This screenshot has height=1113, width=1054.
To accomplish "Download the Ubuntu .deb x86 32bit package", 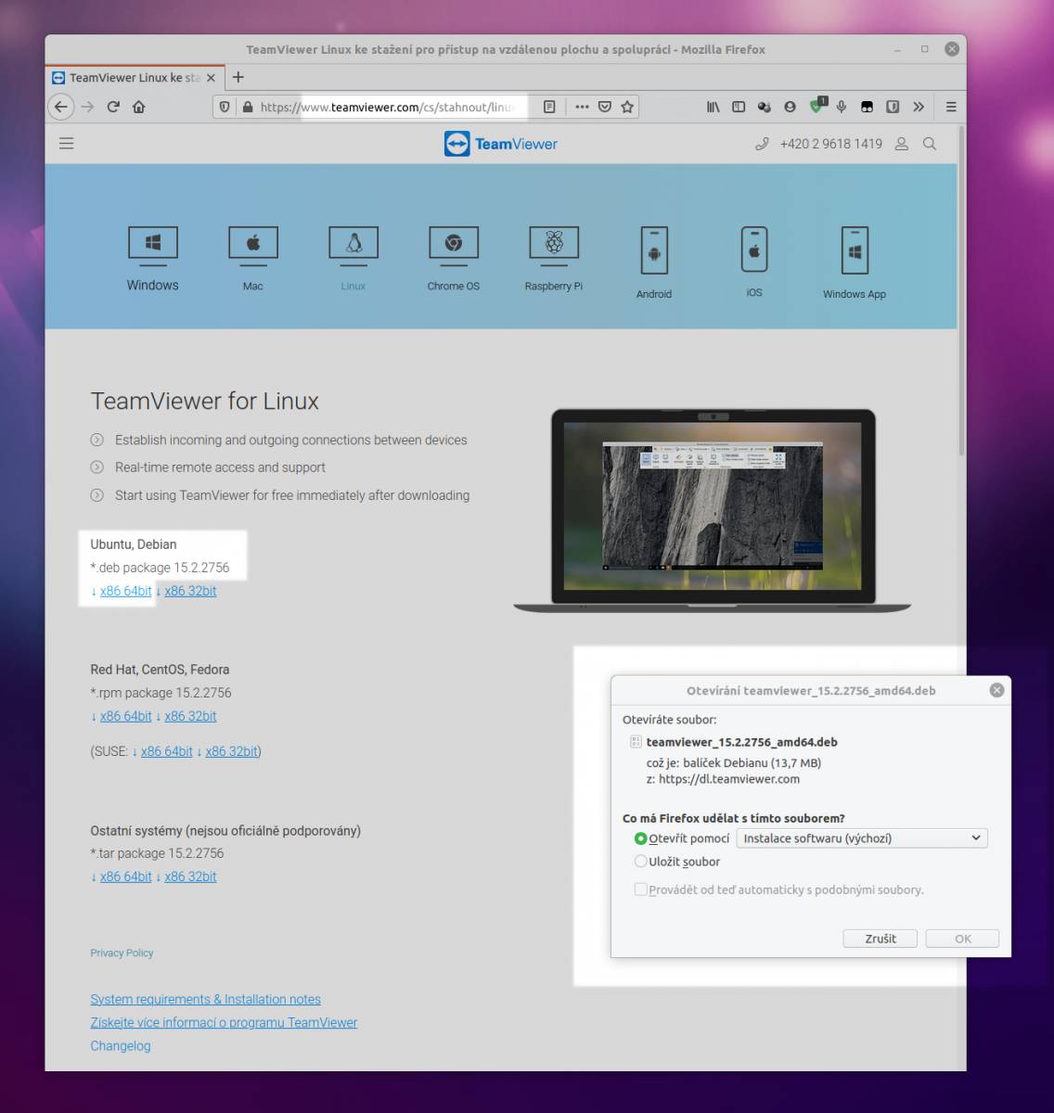I will point(190,591).
